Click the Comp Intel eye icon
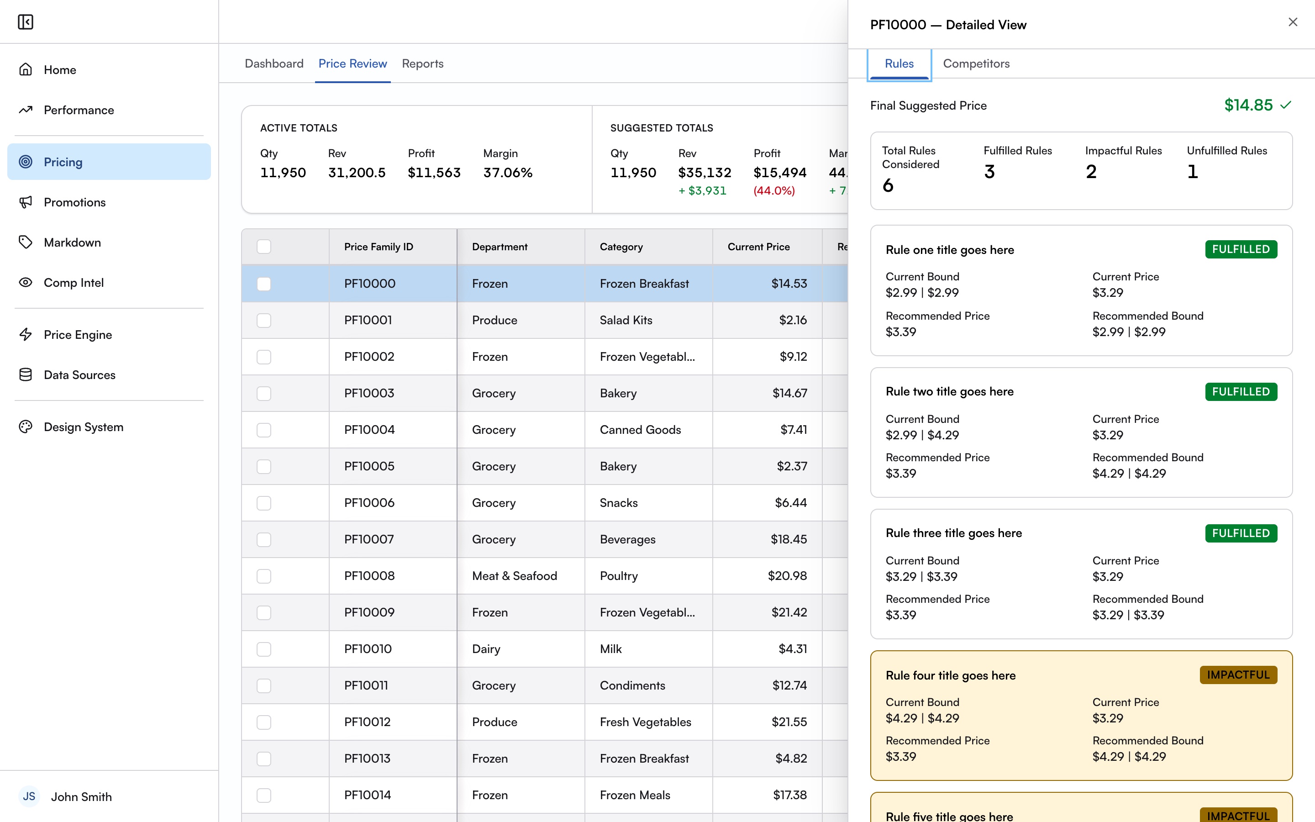The width and height of the screenshot is (1315, 822). [x=26, y=283]
